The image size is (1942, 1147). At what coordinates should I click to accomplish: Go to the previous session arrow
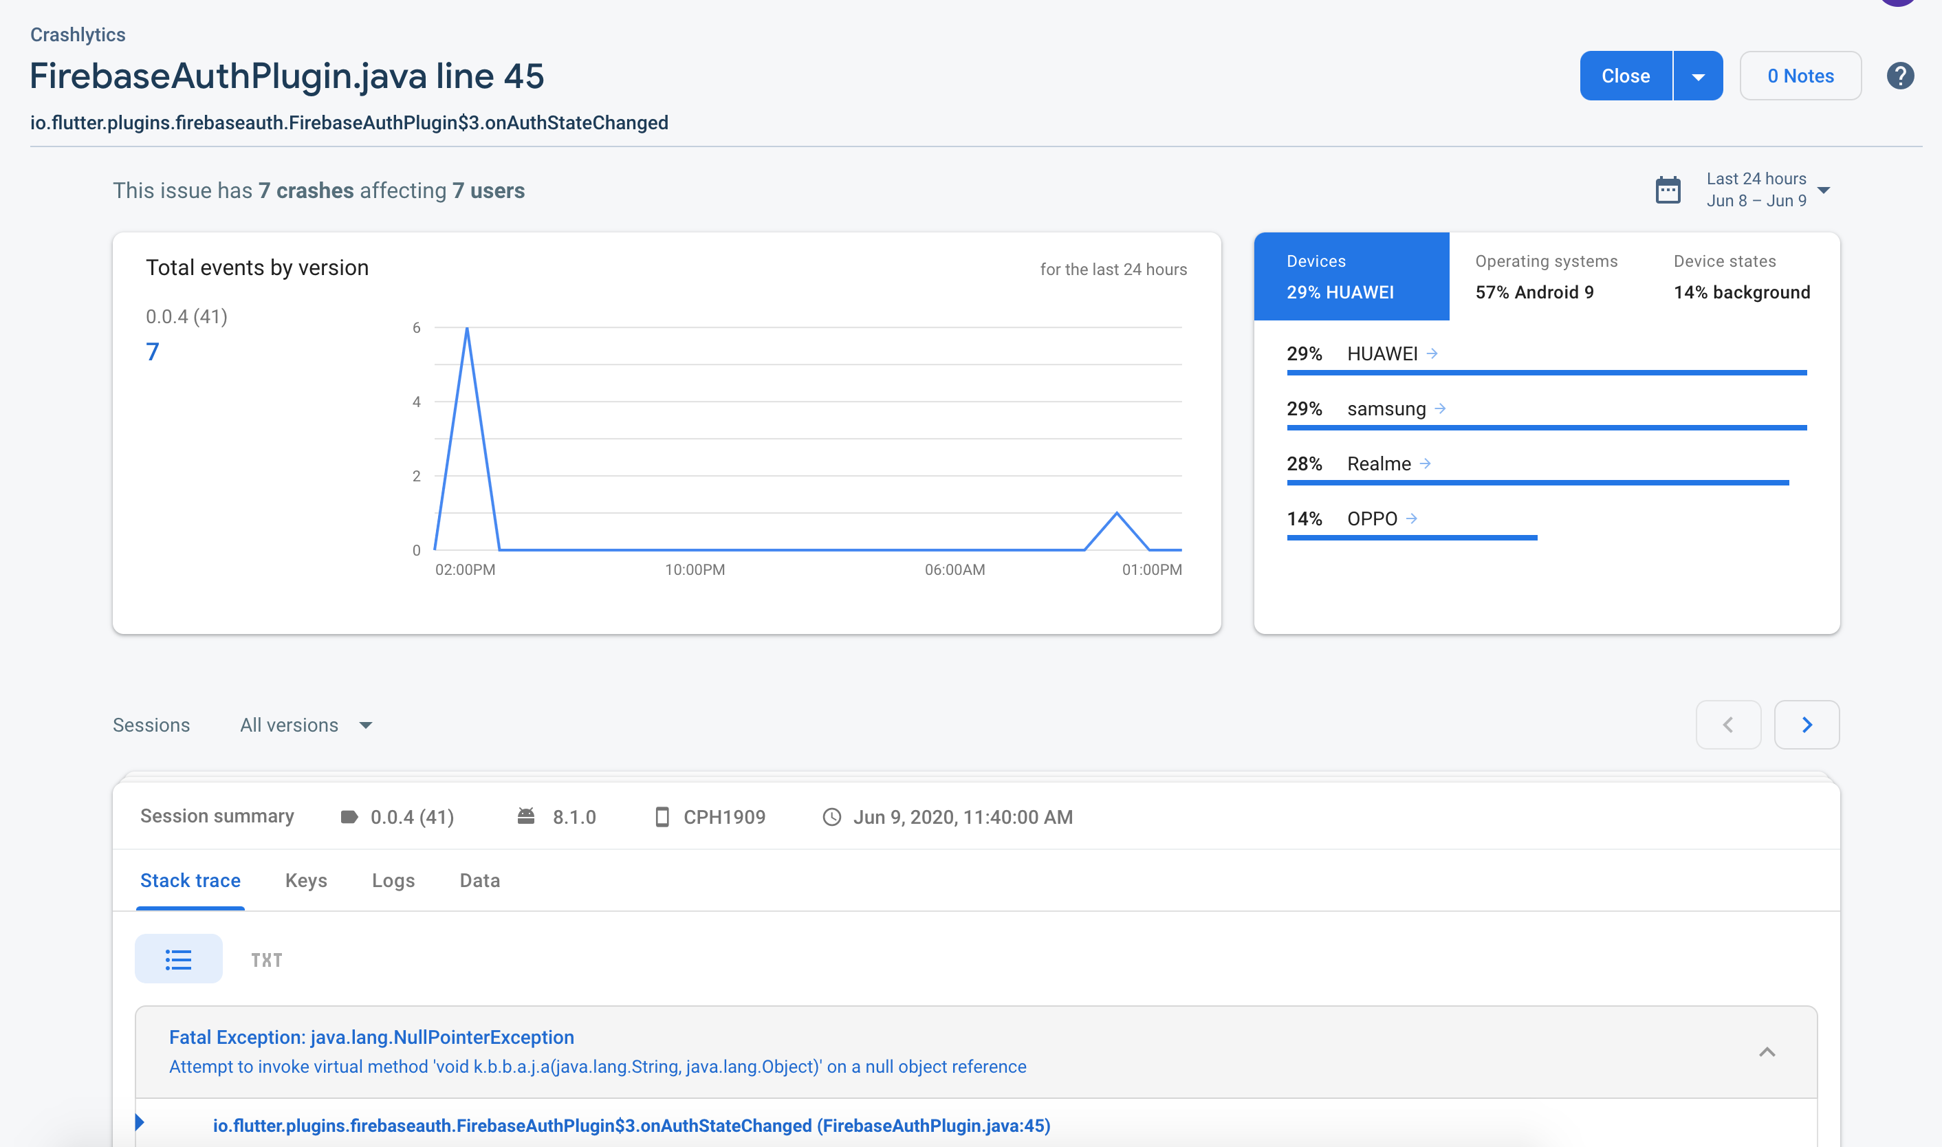(x=1728, y=724)
